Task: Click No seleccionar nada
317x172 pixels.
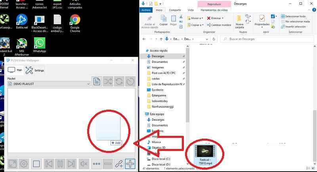Action: [295, 21]
